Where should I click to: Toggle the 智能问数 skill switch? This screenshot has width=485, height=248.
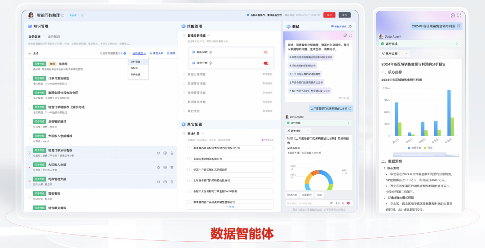click(266, 52)
